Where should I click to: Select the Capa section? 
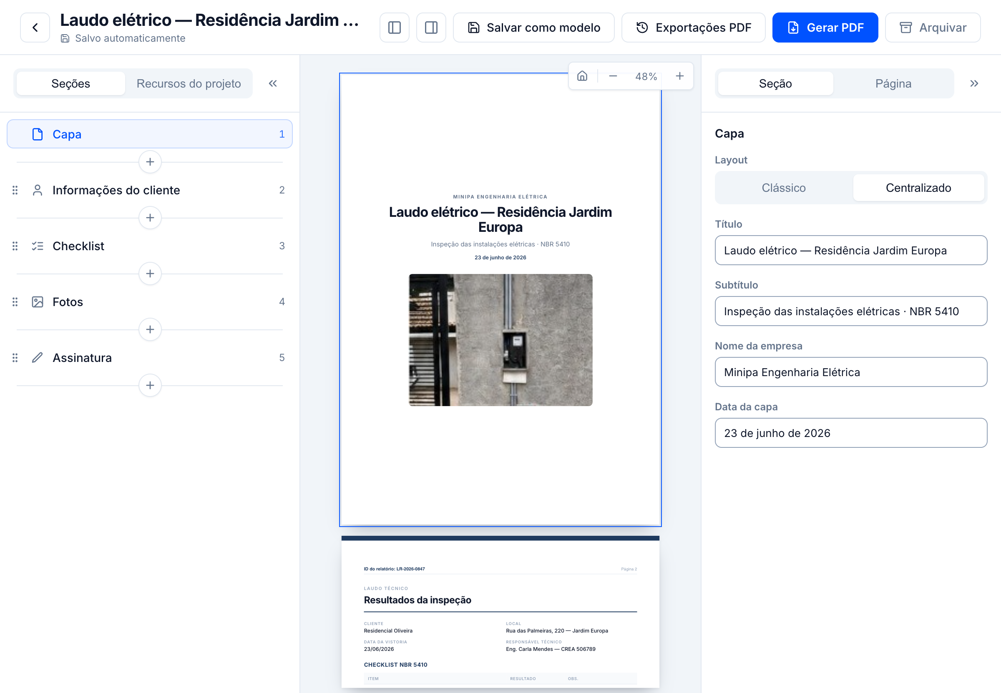[x=150, y=134]
